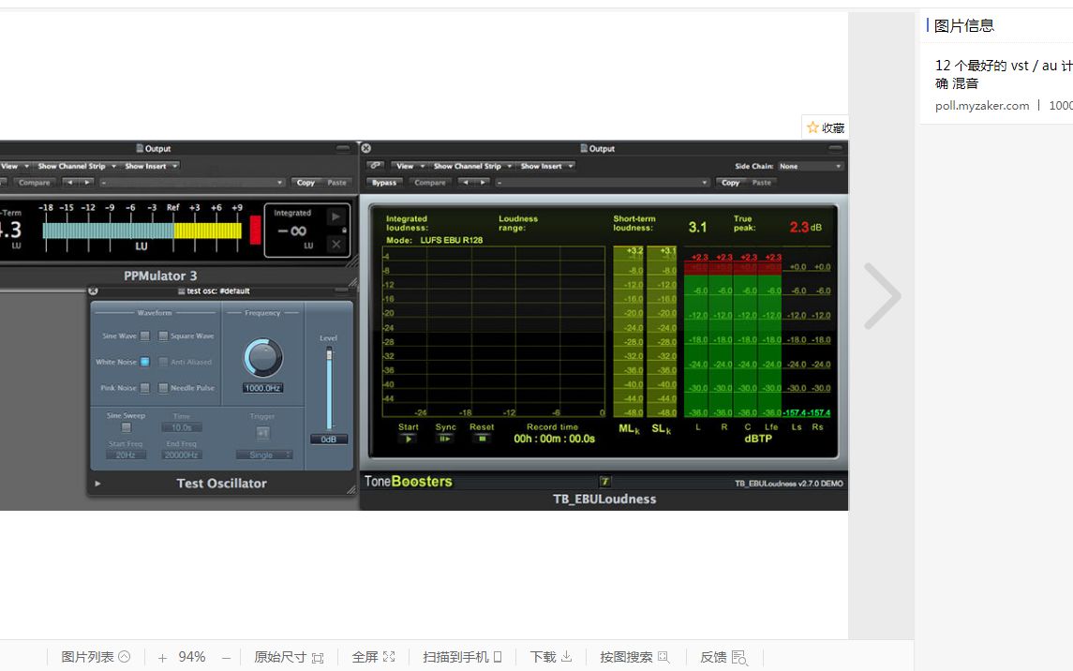Viewport: 1073px width, 671px height.
Task: Enable the Sine Wave checkbox
Action: click(146, 335)
